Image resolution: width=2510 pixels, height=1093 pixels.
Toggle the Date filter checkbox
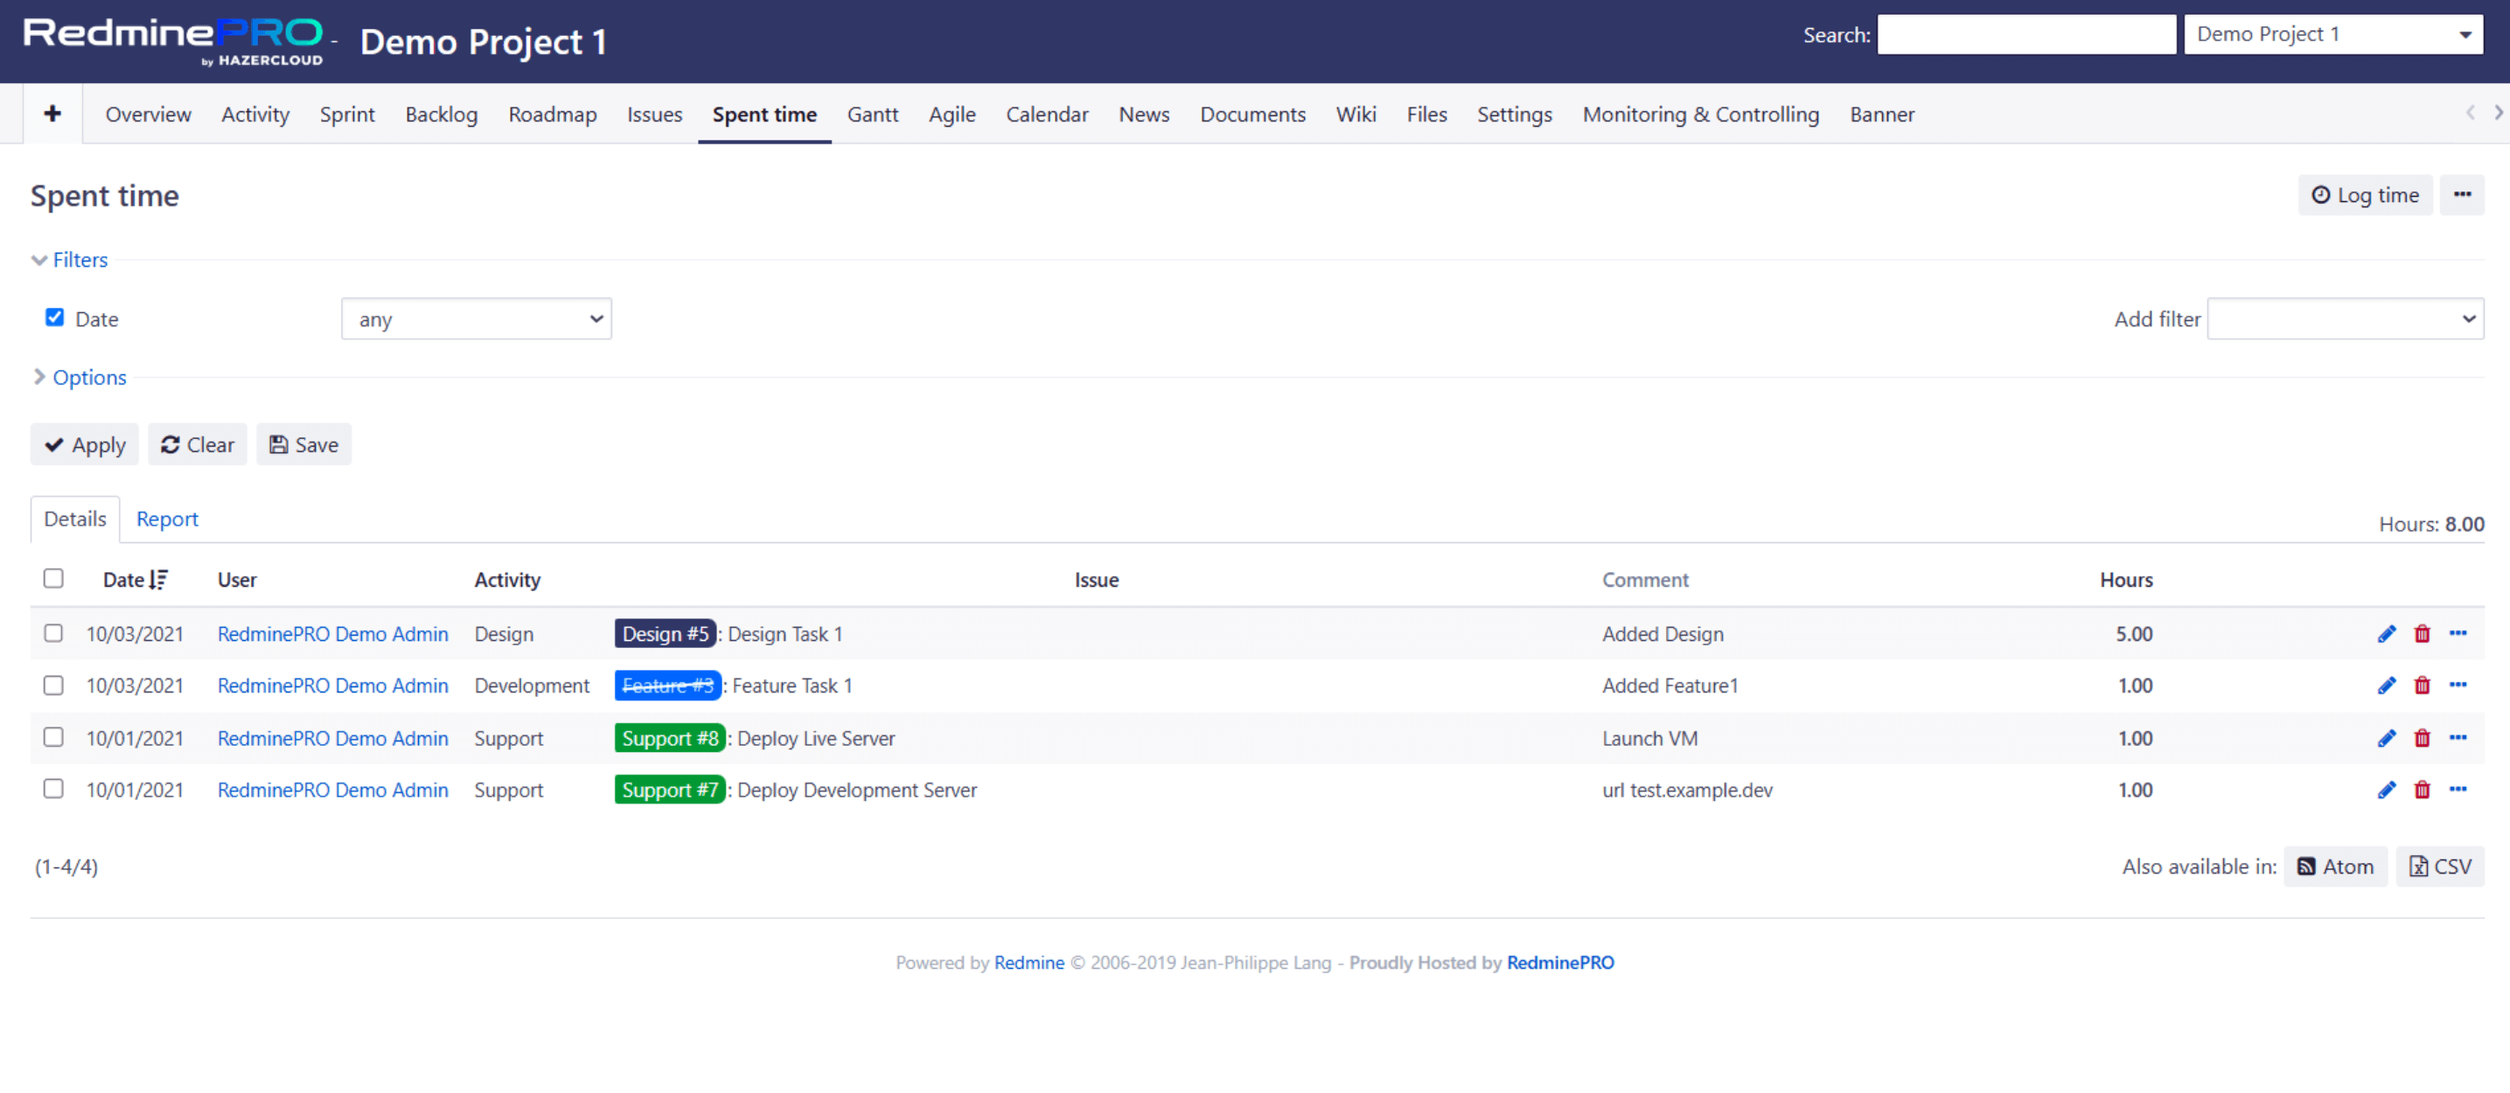(54, 317)
